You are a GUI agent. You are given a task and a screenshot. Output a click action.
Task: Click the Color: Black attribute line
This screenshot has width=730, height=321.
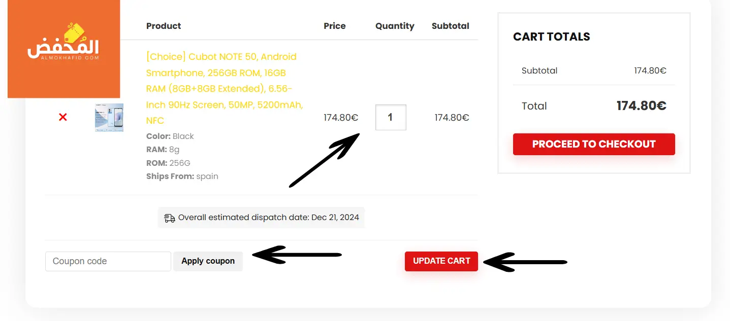[170, 136]
